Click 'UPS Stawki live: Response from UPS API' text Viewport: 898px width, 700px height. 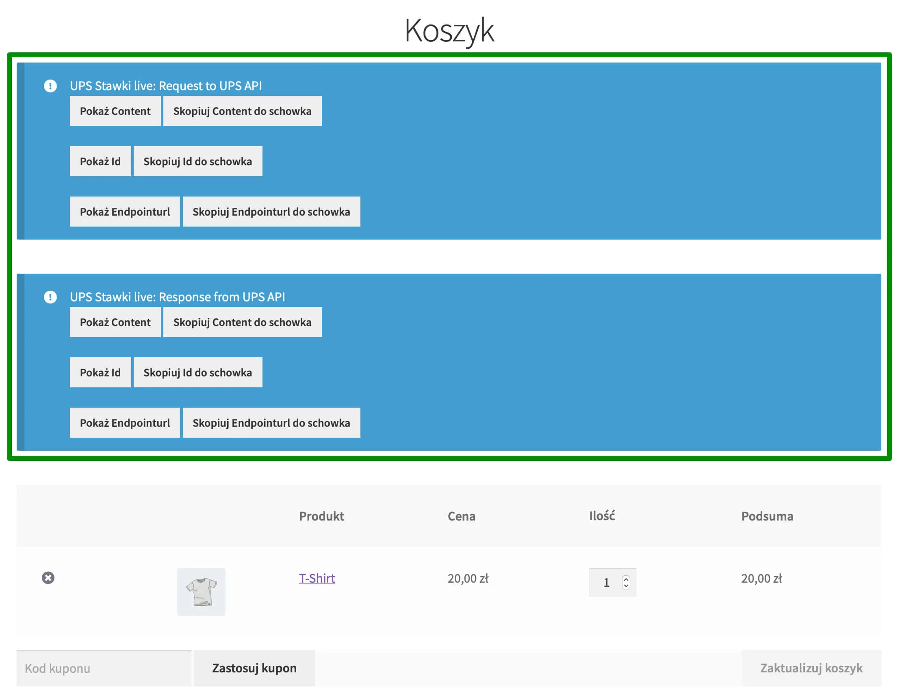177,297
